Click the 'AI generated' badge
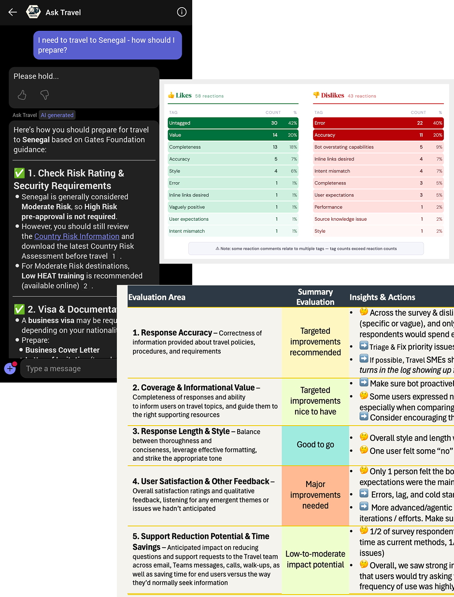Image resolution: width=454 pixels, height=597 pixels. coord(57,115)
